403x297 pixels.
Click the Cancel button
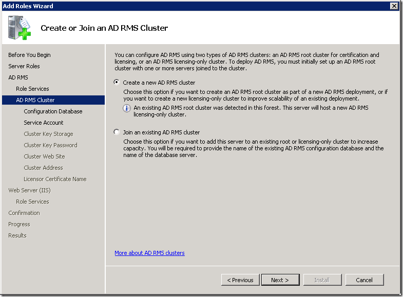click(x=364, y=280)
